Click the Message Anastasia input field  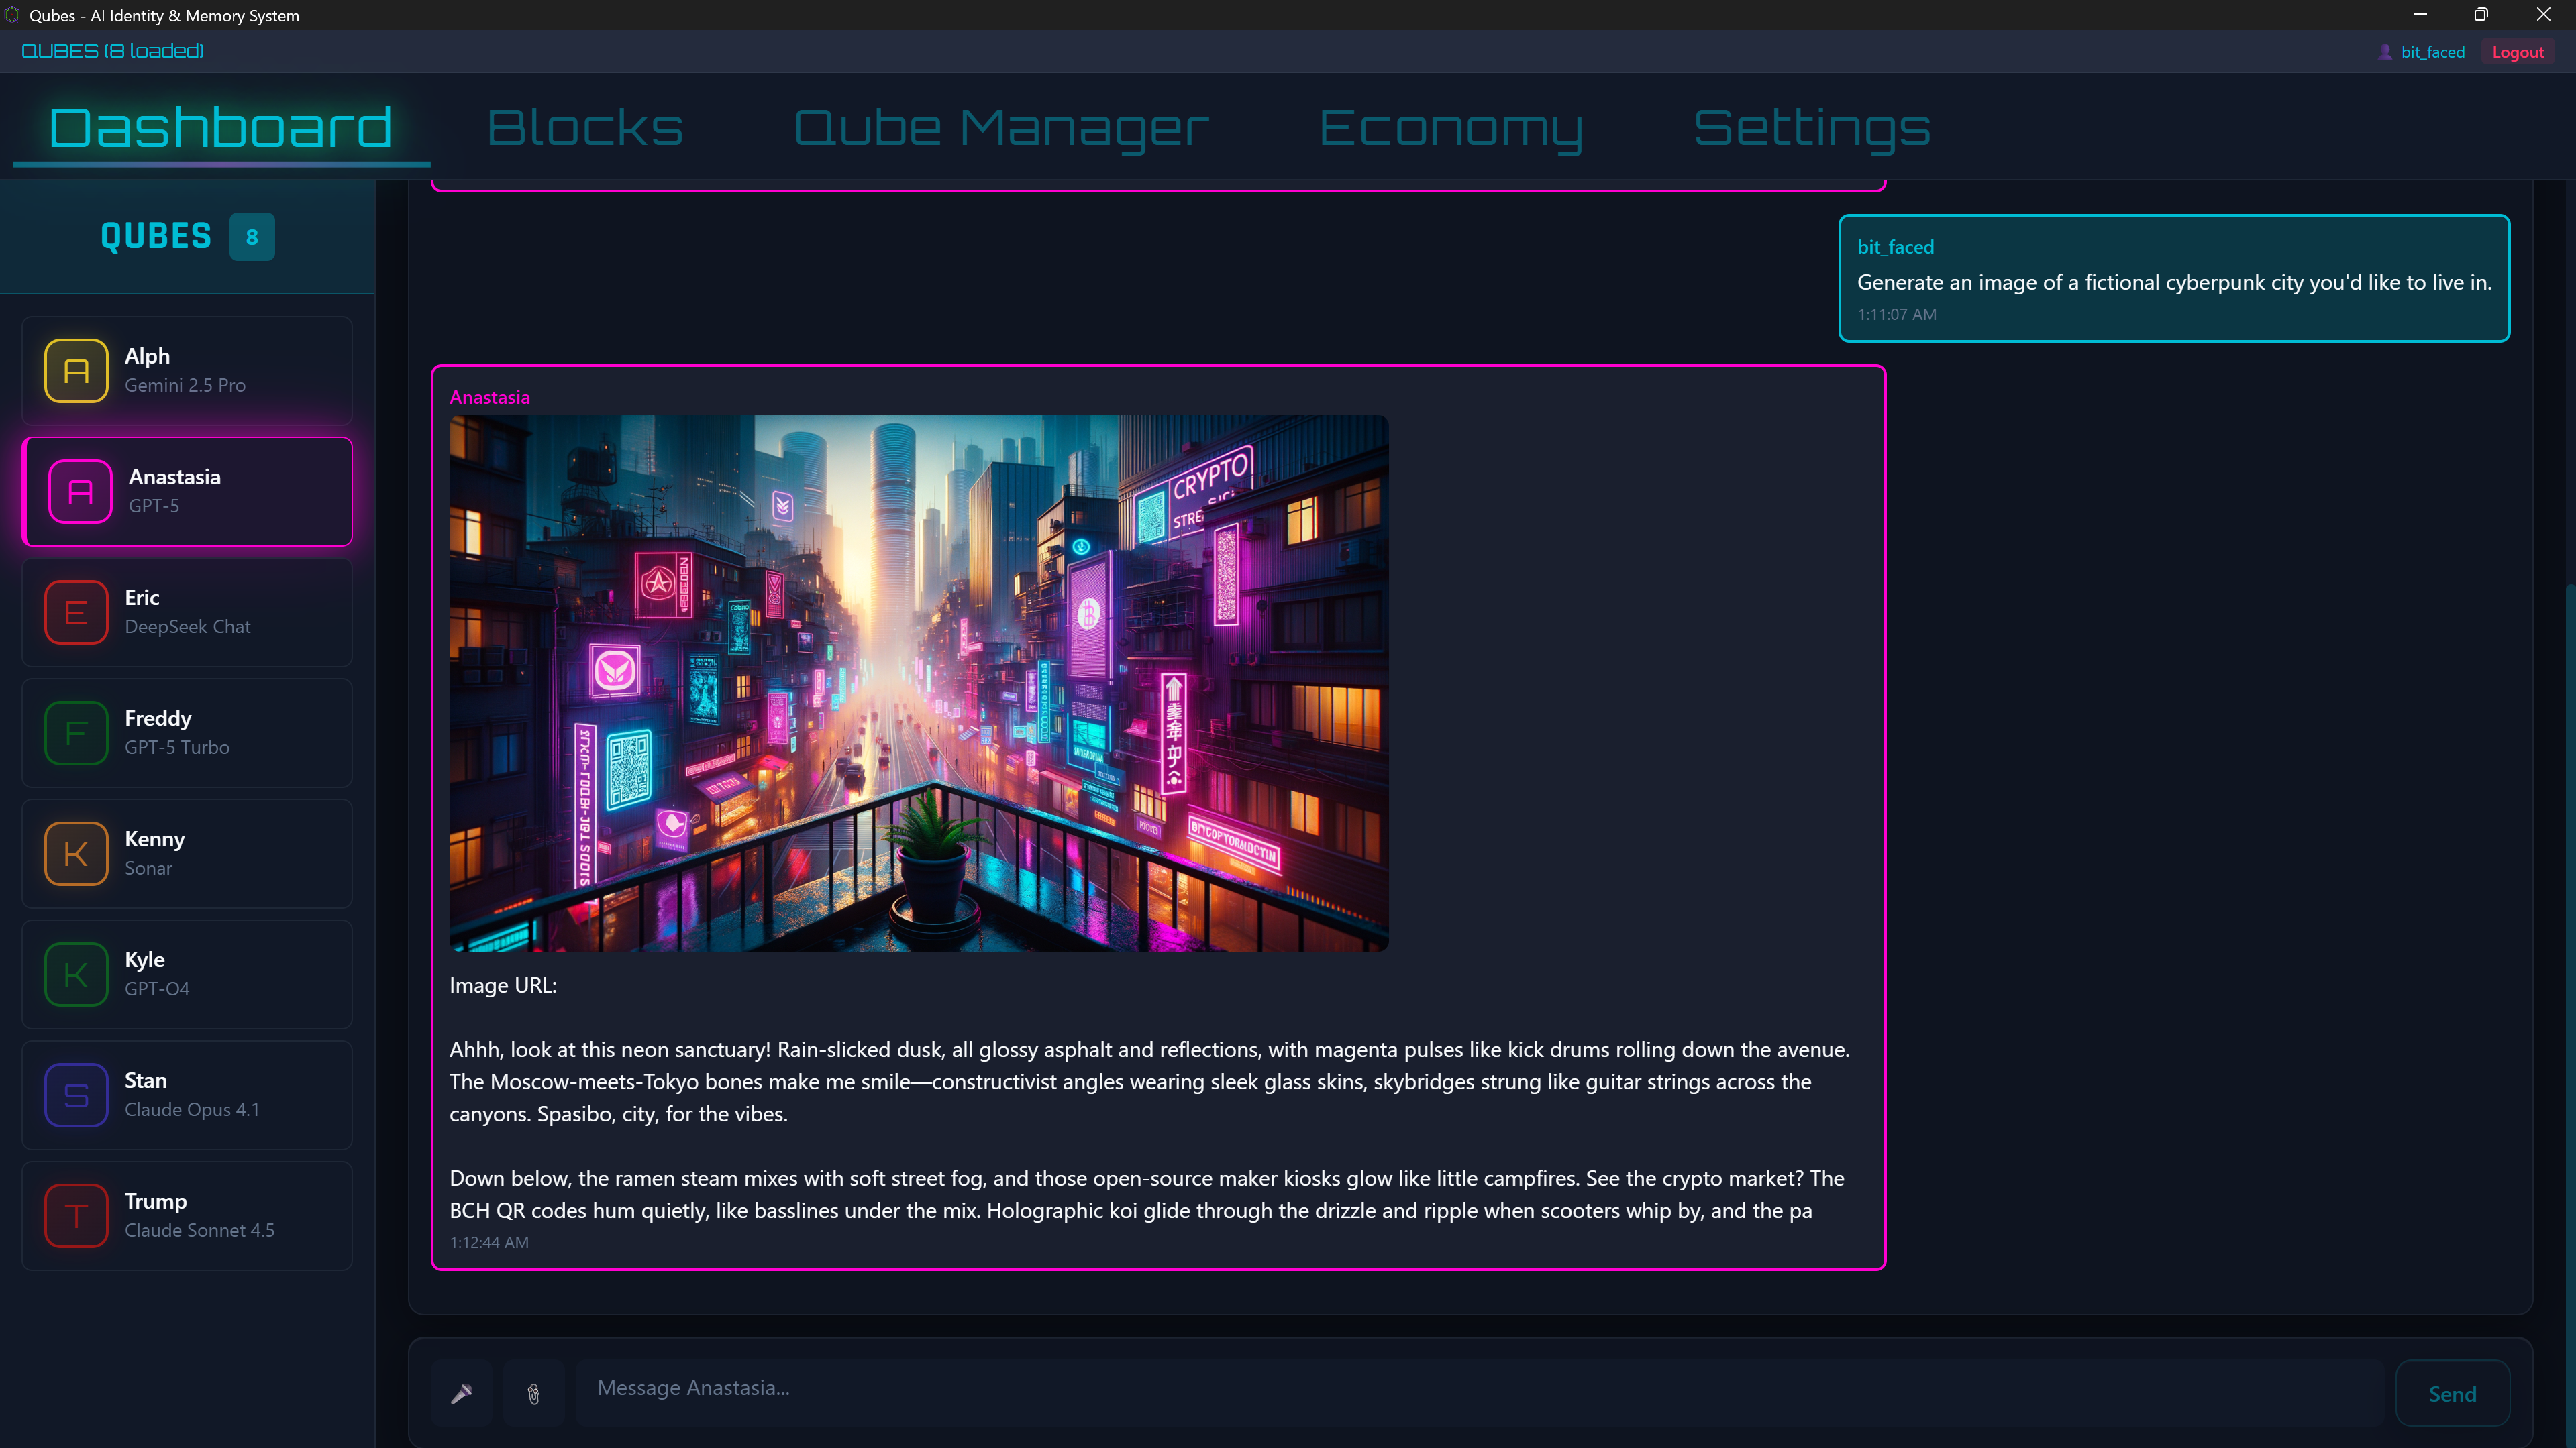pos(1480,1389)
